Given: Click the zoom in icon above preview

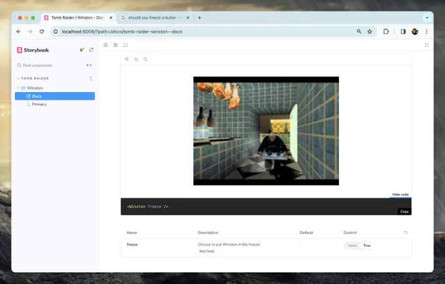Looking at the screenshot, I should 127,59.
